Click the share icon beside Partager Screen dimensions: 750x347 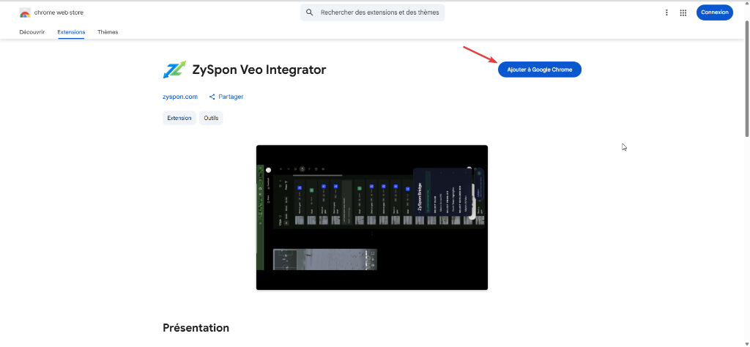(x=212, y=97)
